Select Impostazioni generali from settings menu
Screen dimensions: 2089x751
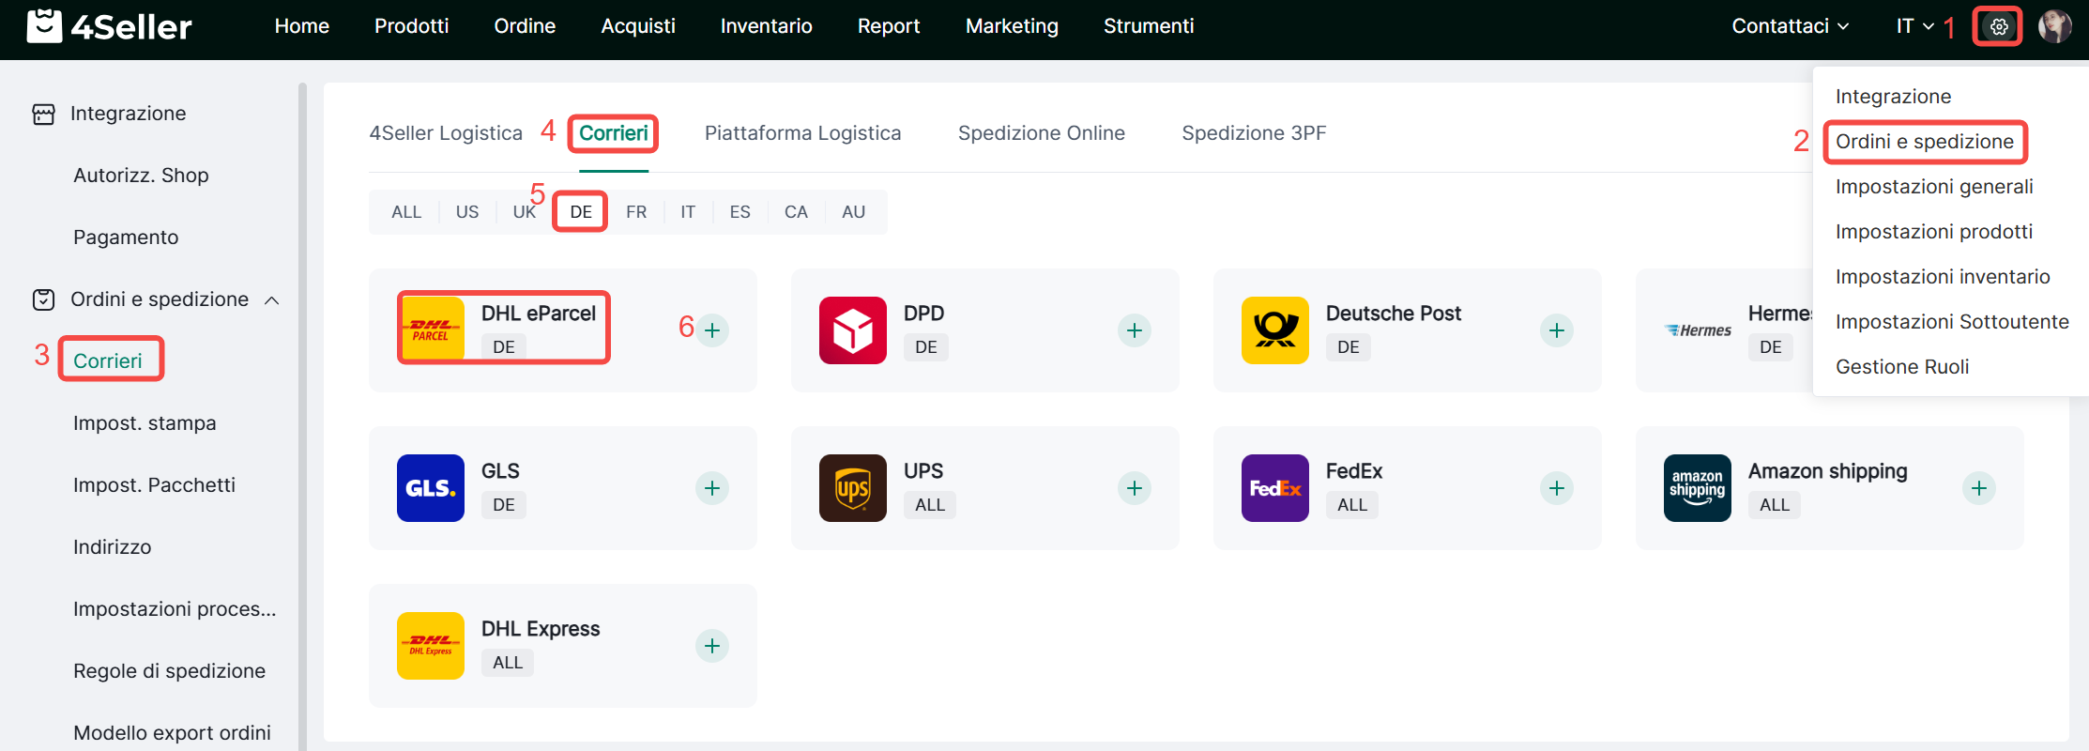coord(1933,187)
